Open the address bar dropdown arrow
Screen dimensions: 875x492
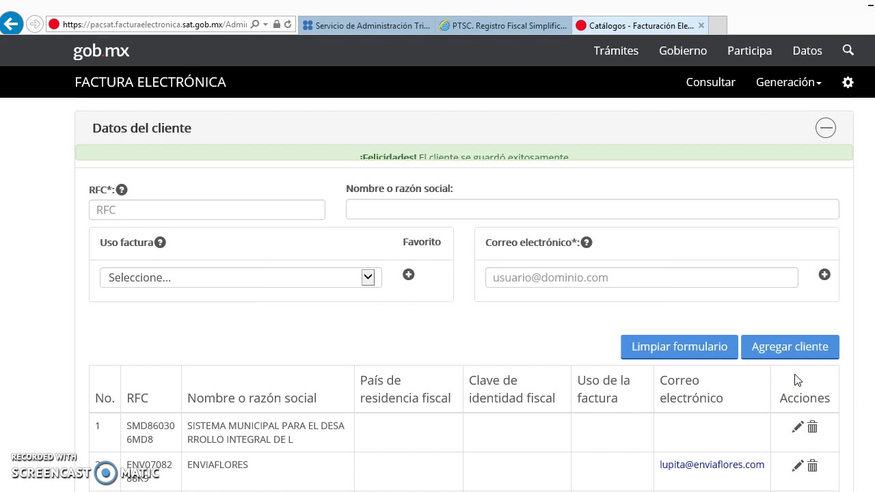click(265, 25)
